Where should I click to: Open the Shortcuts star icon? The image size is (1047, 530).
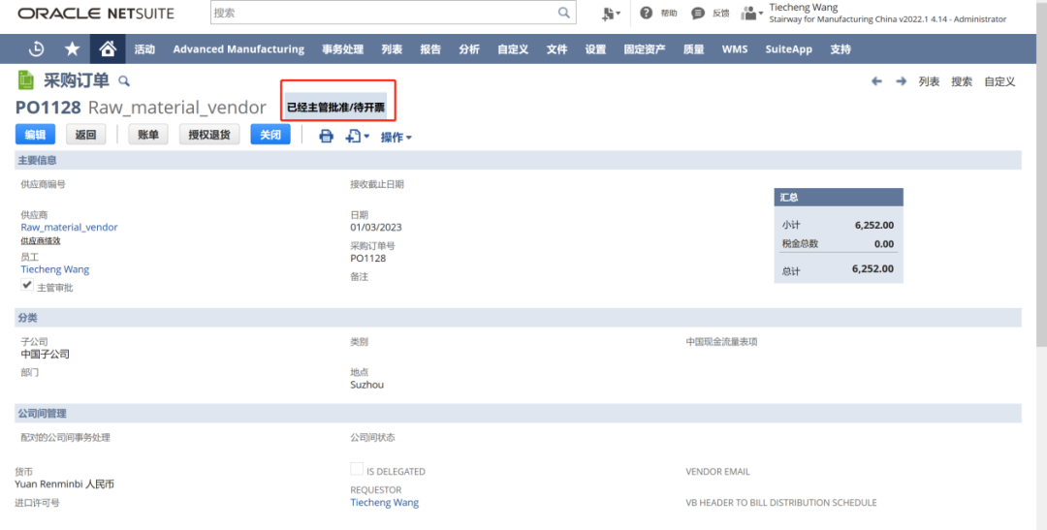[72, 48]
